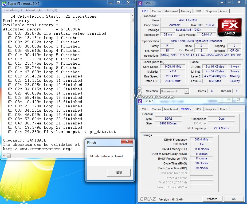This screenshot has width=247, height=204.
Task: Confirm the Finish dialog with 確定 button
Action: point(119,172)
